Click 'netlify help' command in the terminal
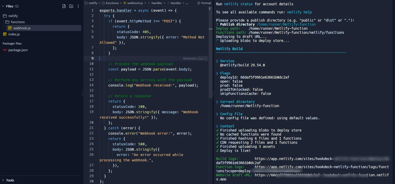Screen dimensions: 395x184 pos(299,12)
